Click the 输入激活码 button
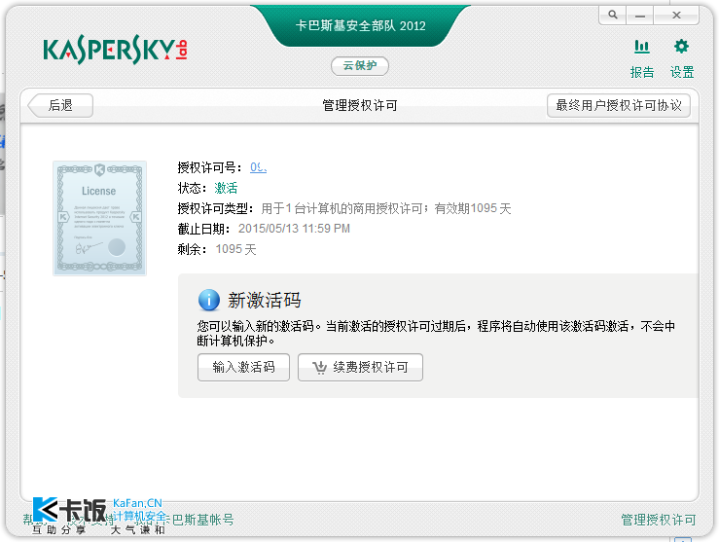This screenshot has height=542, width=719. coord(243,367)
